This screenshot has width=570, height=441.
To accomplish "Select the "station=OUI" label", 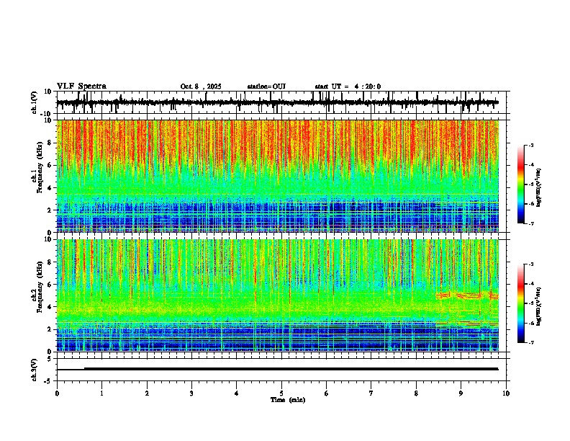I will coord(266,86).
